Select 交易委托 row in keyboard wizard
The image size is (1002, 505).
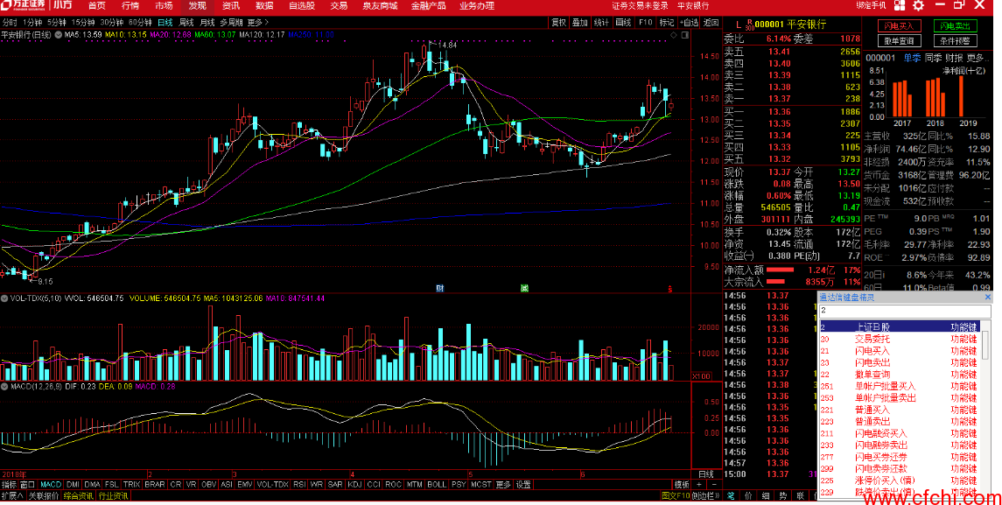point(899,340)
